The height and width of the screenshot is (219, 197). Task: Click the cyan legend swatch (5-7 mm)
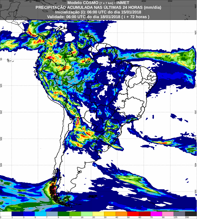(41, 214)
